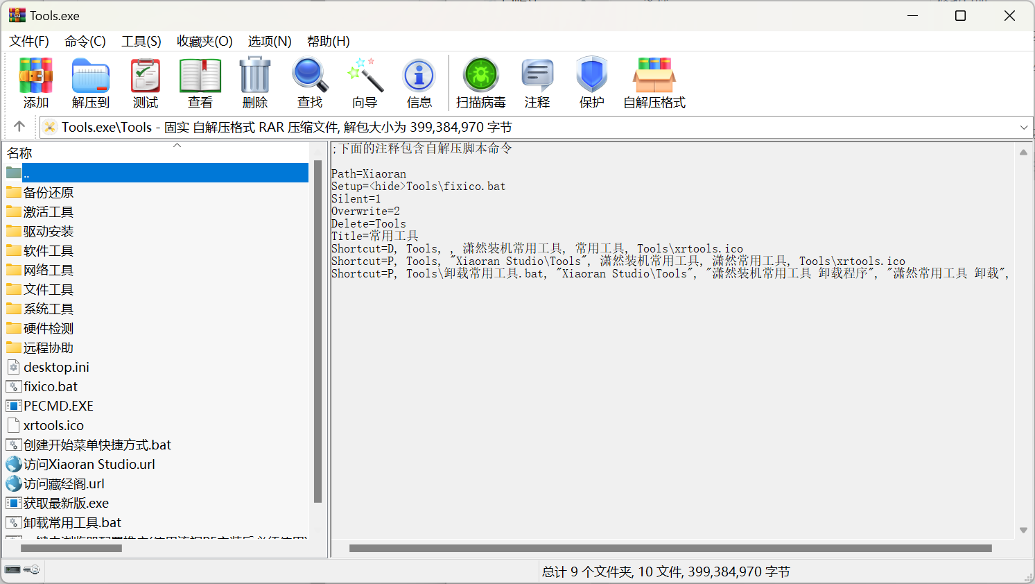Open the 选项(N) menu
This screenshot has width=1035, height=584.
(x=270, y=42)
